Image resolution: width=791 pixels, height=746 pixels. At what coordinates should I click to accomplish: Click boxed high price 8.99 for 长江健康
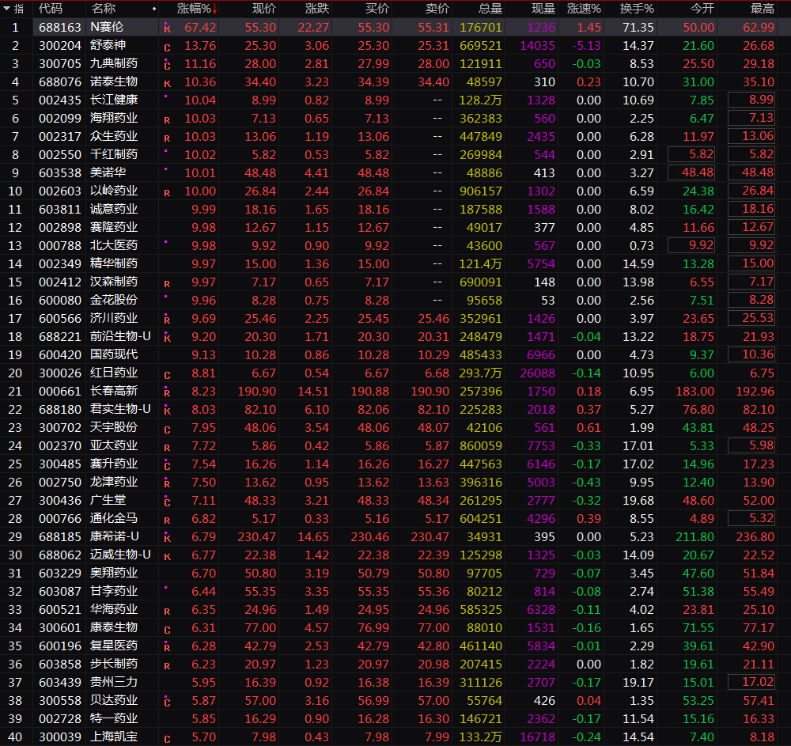coord(751,100)
